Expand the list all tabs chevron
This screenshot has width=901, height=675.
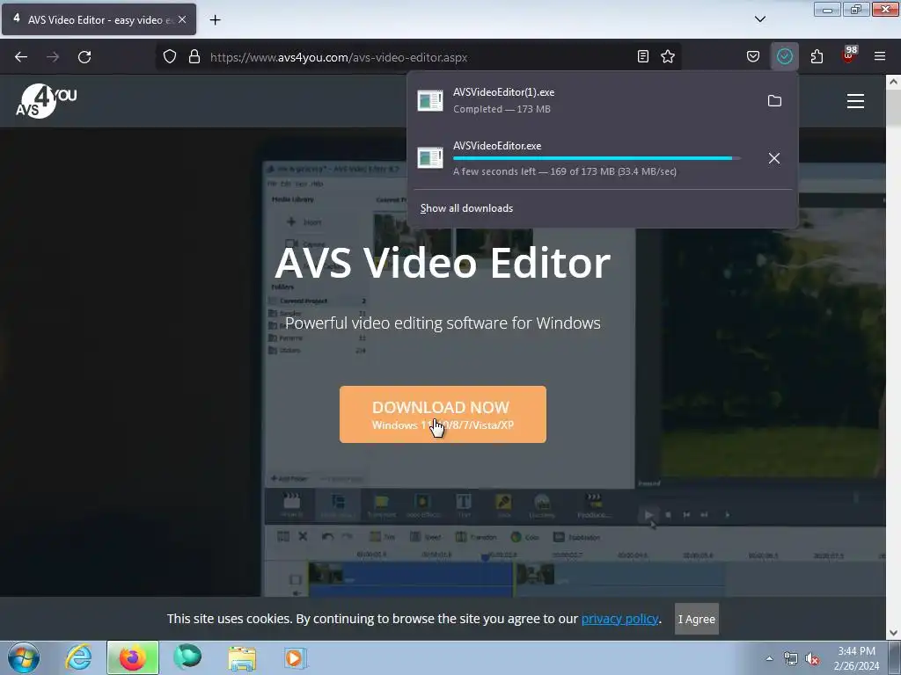[x=759, y=19]
